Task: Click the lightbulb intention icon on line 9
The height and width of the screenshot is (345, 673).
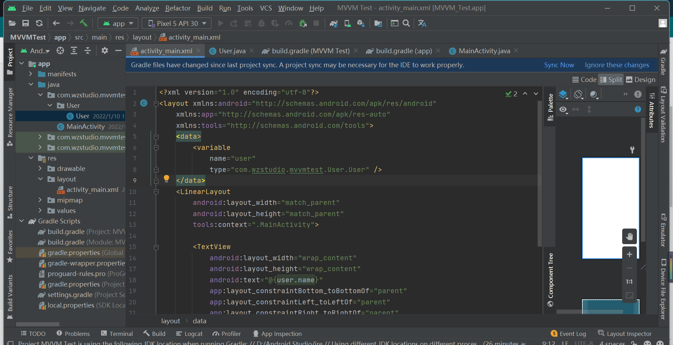Action: click(x=166, y=179)
